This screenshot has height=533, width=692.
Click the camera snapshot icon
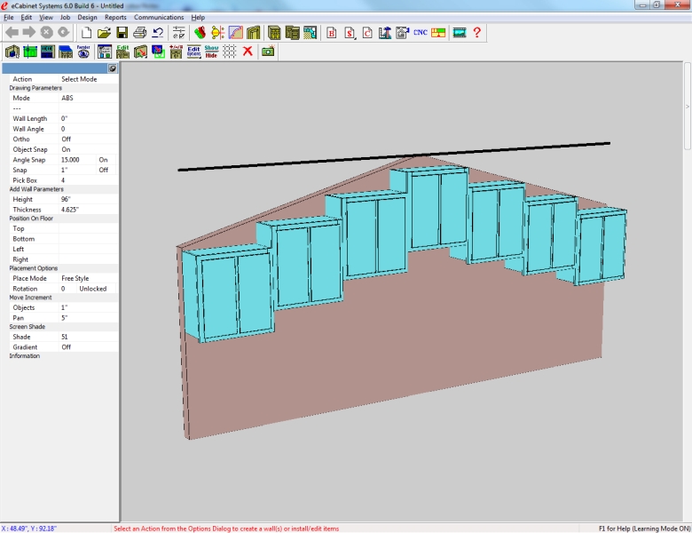coord(267,52)
